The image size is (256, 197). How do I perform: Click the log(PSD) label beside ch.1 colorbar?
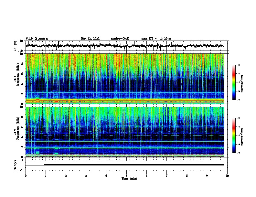tap(242, 84)
